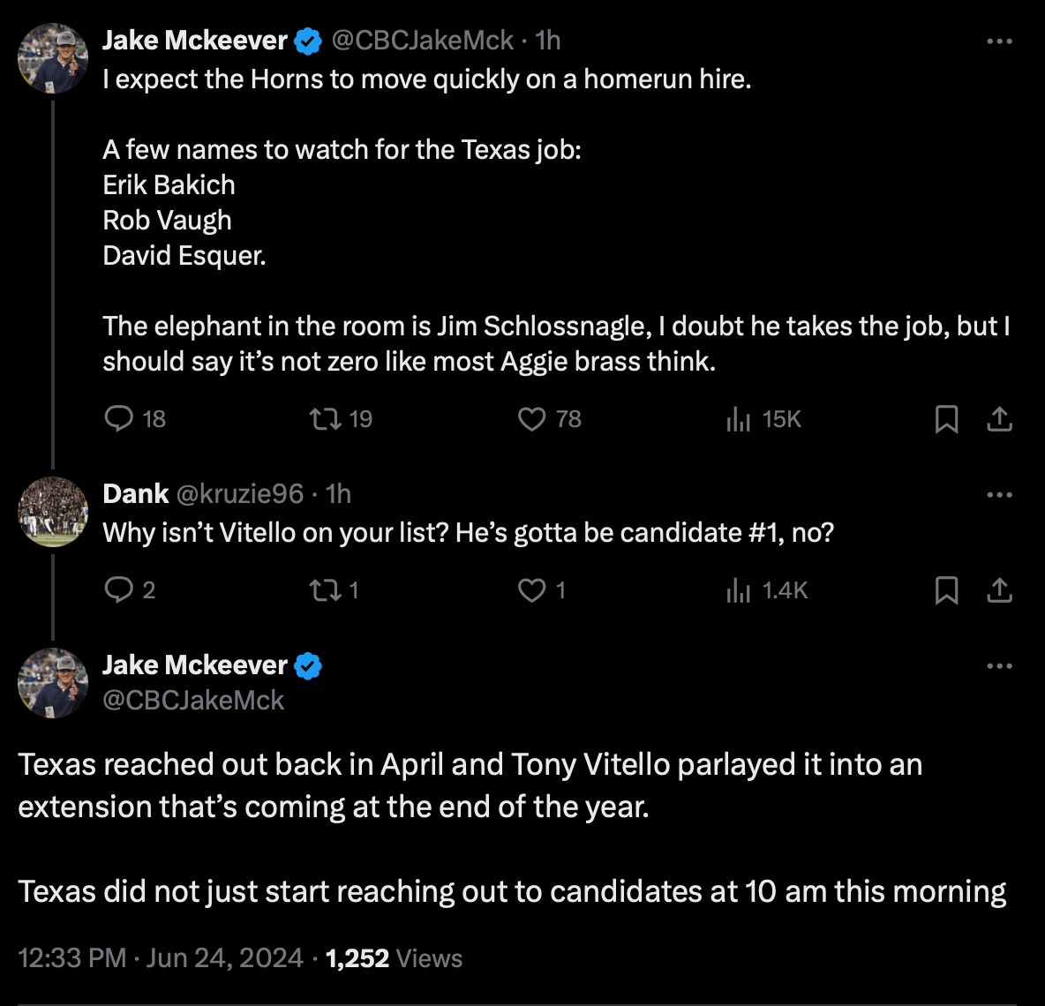This screenshot has width=1045, height=1006.
Task: Bookmark the top tweet about Texas job
Action: click(946, 418)
